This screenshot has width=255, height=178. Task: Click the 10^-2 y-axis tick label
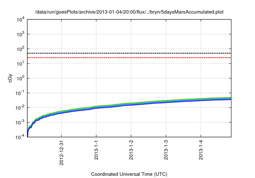pyautogui.click(x=20, y=108)
